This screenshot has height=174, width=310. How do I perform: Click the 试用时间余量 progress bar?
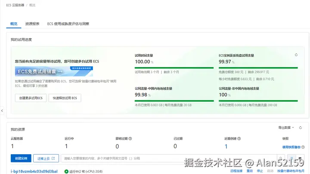click(x=174, y=68)
